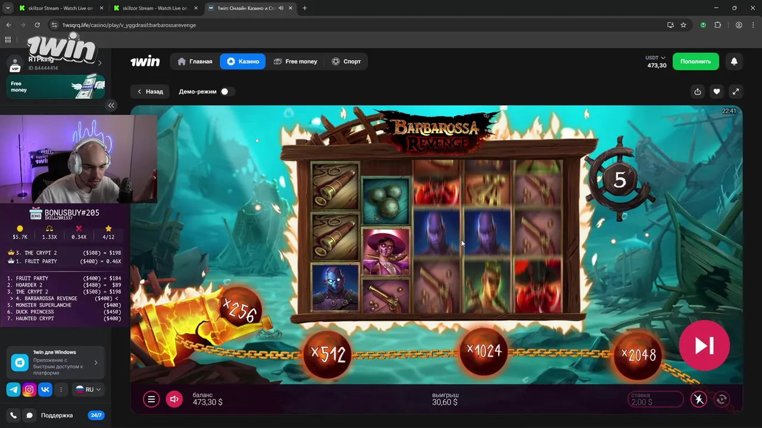This screenshot has height=428, width=762.
Task: Select the Казино tab
Action: 243,61
